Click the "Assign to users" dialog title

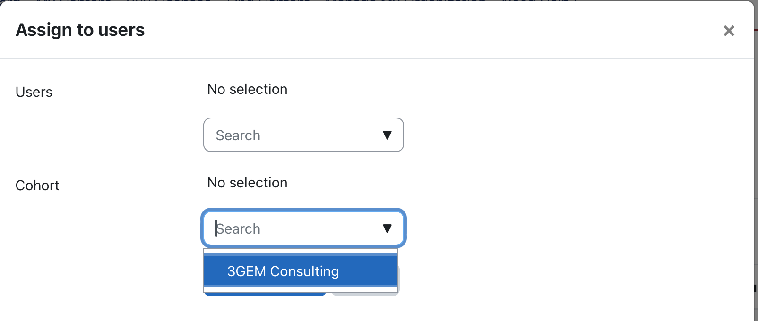pyautogui.click(x=80, y=30)
